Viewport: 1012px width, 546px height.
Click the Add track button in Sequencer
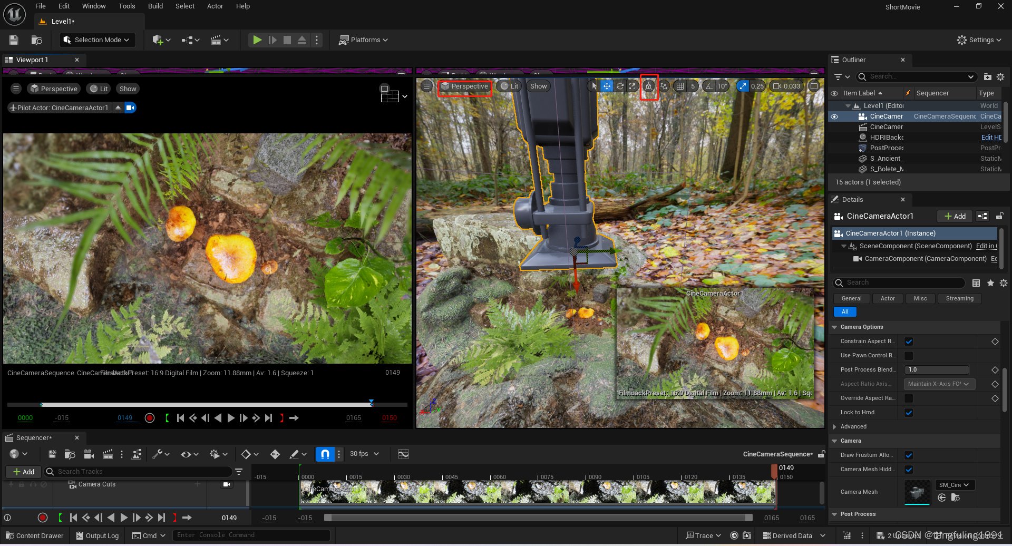coord(23,472)
